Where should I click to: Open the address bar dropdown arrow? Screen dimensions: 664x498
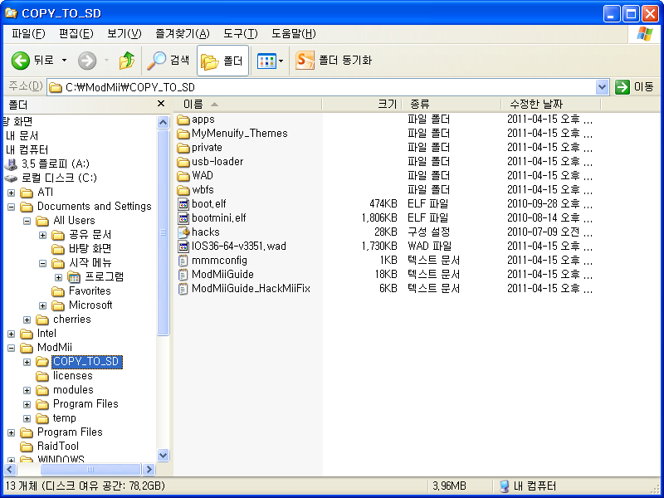point(602,87)
